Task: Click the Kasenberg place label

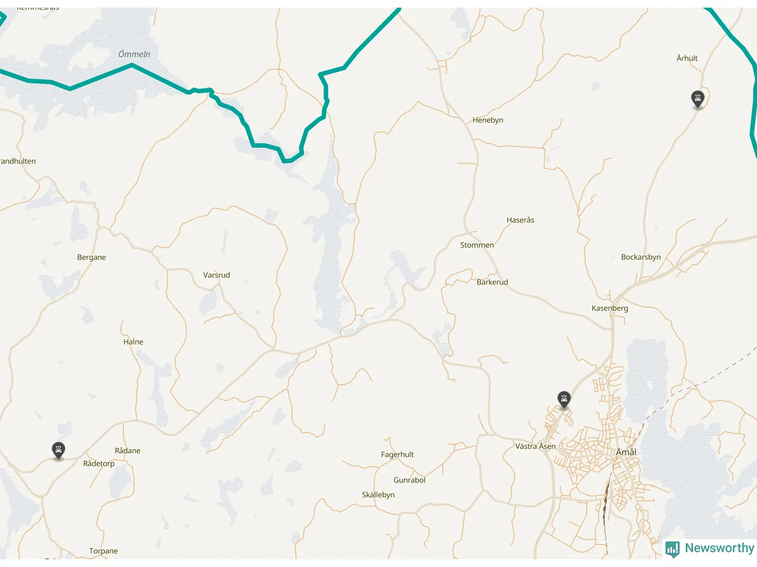Action: point(610,308)
